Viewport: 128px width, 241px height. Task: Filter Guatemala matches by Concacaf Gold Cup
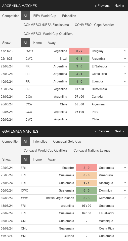tap(67, 141)
